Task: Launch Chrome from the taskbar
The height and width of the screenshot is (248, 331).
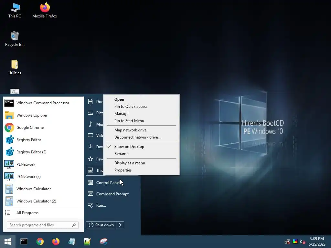Action: pyautogui.click(x=40, y=242)
